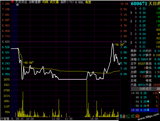Select the 成交量 indicator label
Image resolution: width=160 pixels, height=121 pixels.
[x=54, y=2]
